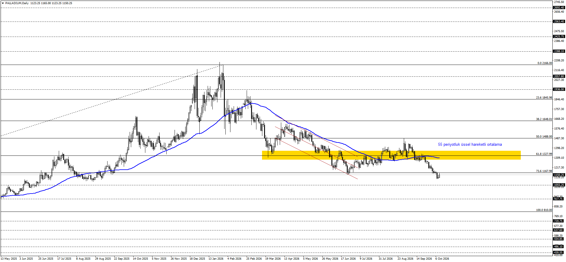
Task: Select the PALLADIUM,Daily chart title text
Action: [17, 3]
